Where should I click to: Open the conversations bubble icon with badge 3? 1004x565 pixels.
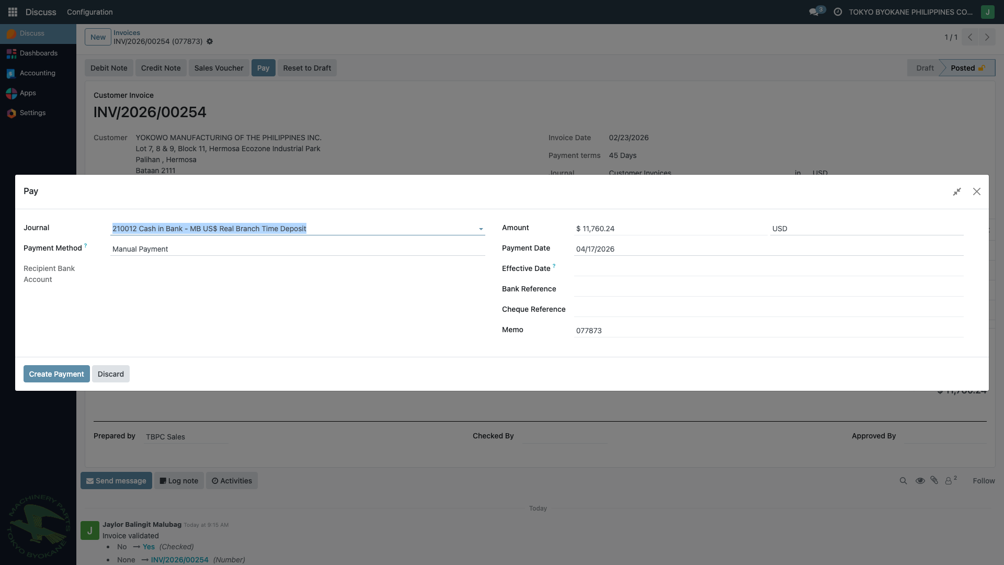[x=816, y=12]
